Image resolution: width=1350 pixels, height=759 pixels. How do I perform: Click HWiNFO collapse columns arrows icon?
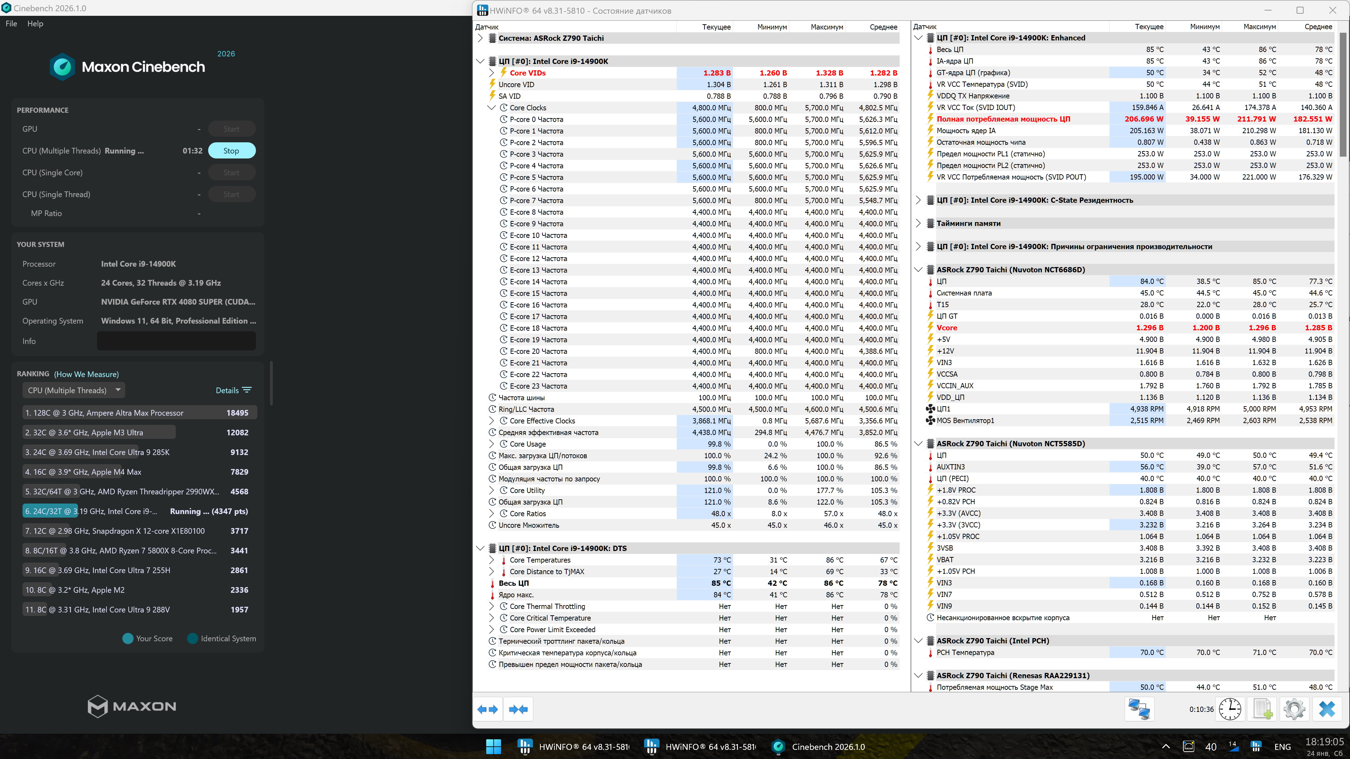point(518,709)
